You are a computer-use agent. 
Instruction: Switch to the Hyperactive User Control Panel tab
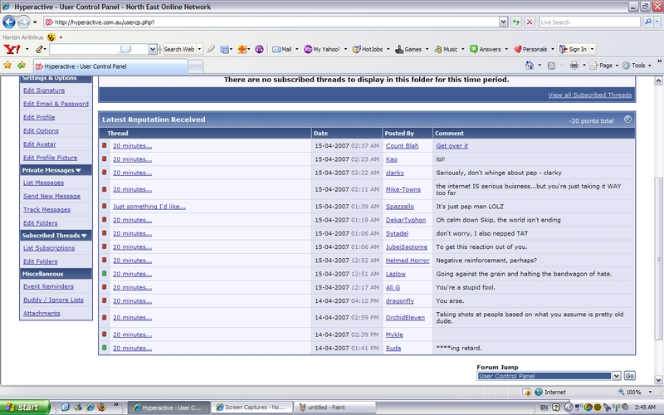83,65
